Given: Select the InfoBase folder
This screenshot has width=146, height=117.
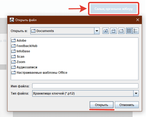Looking at the screenshot, I should point(21,51).
